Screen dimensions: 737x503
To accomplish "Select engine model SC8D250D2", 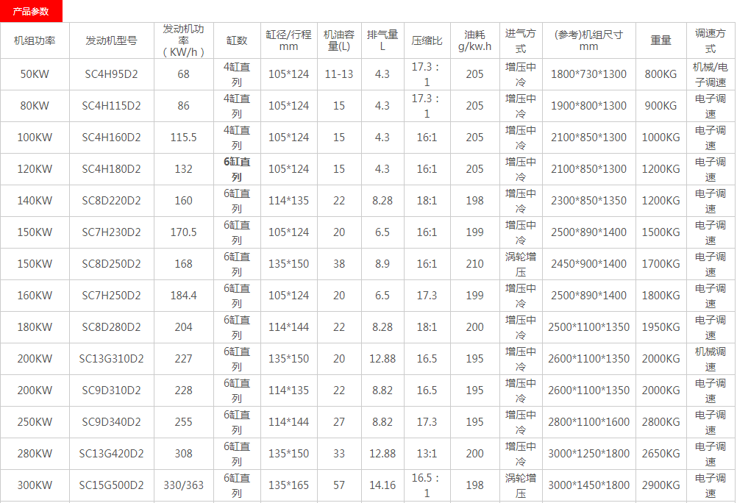I will point(111,264).
